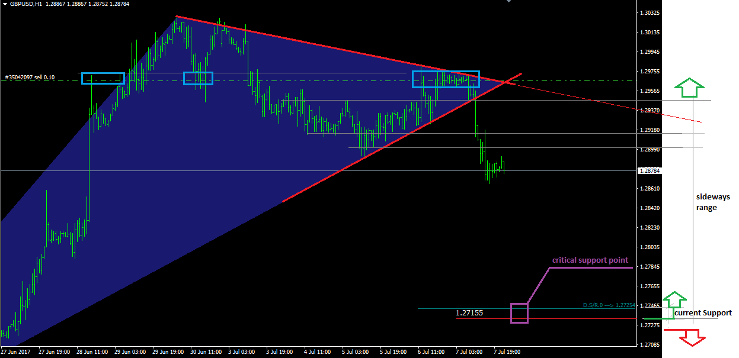739x358 pixels.
Task: Click the '5 Jul 03:00' time label
Action: click(x=356, y=351)
